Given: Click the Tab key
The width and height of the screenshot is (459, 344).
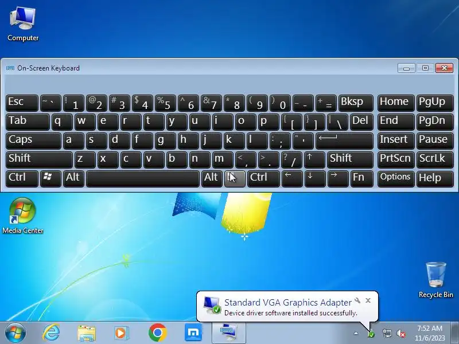Looking at the screenshot, I should 28,122.
